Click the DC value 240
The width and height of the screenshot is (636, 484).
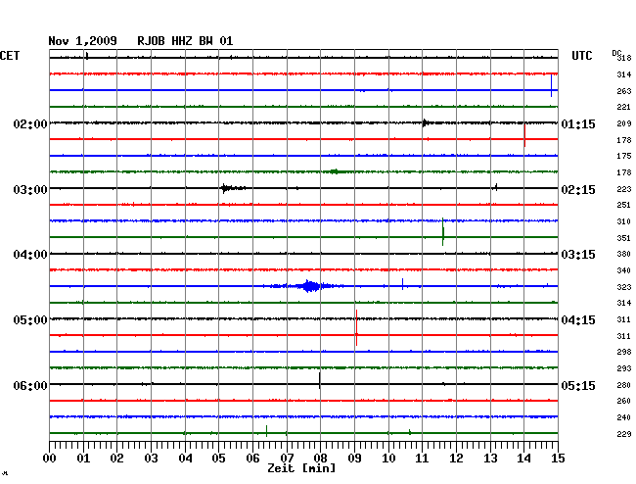624,417
